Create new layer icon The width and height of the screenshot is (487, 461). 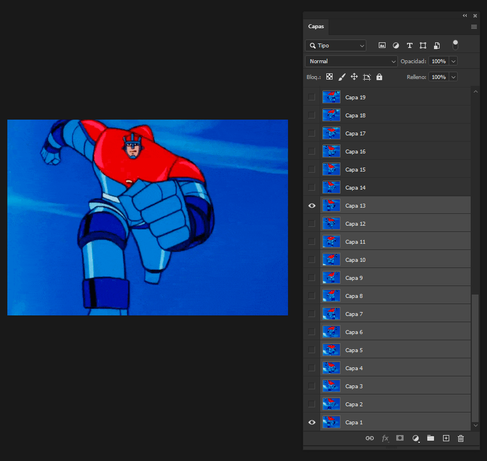pos(446,438)
